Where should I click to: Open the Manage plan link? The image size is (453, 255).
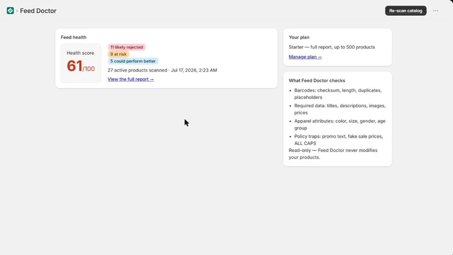pos(305,57)
